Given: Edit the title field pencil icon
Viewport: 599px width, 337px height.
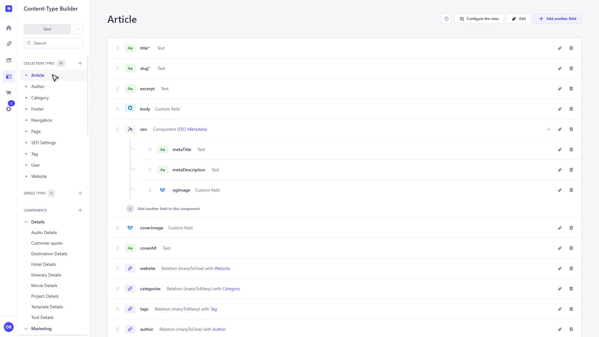Looking at the screenshot, I should click(x=560, y=48).
